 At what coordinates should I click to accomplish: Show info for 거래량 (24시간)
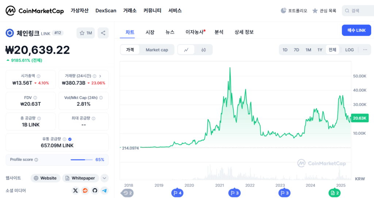click(x=95, y=76)
